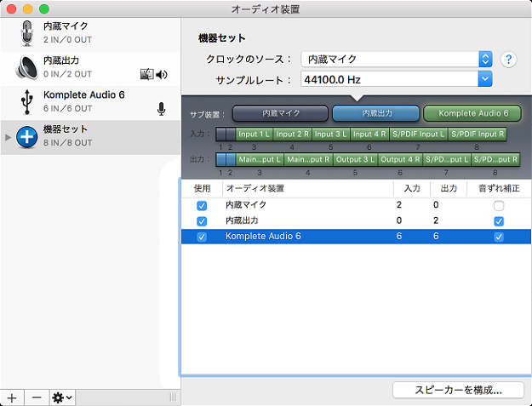Select the Komplete Audio 6 sub-device button

pos(472,113)
